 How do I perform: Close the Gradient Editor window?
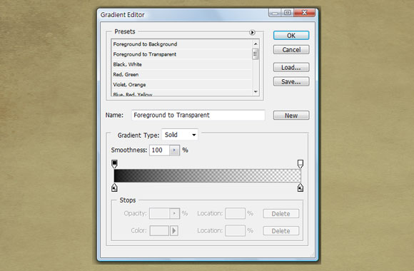[x=304, y=12]
